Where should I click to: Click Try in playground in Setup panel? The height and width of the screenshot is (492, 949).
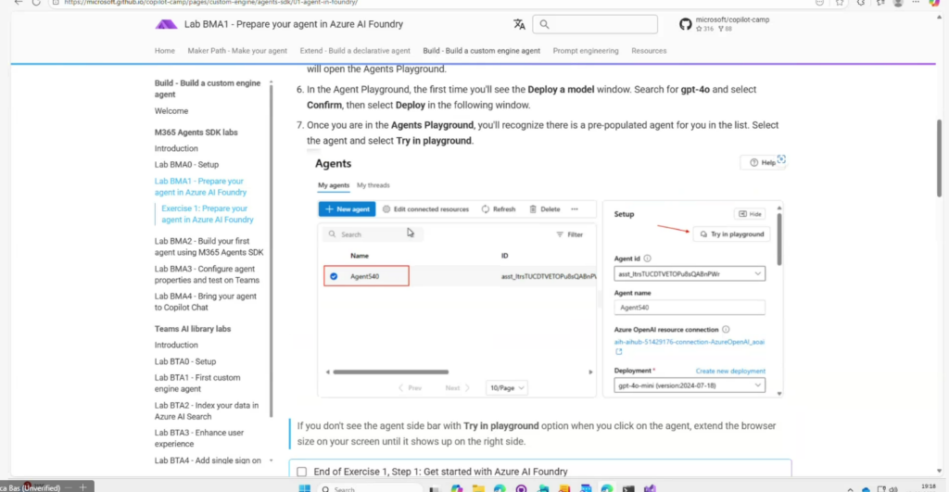(x=731, y=234)
